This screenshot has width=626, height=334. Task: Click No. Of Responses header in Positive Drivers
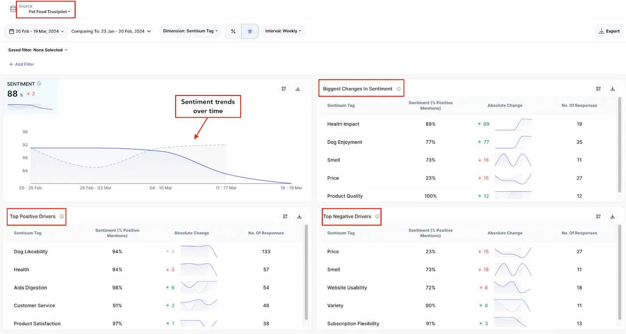click(266, 233)
